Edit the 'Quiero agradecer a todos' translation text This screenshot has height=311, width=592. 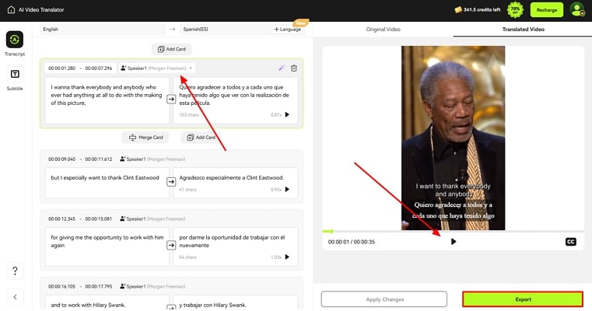point(236,100)
